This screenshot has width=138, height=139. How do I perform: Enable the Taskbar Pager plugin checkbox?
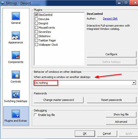pyautogui.click(x=36, y=40)
